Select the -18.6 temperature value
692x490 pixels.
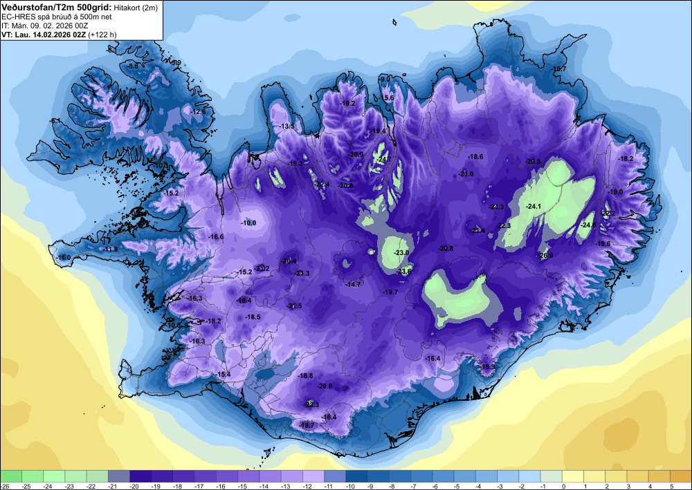pos(476,156)
